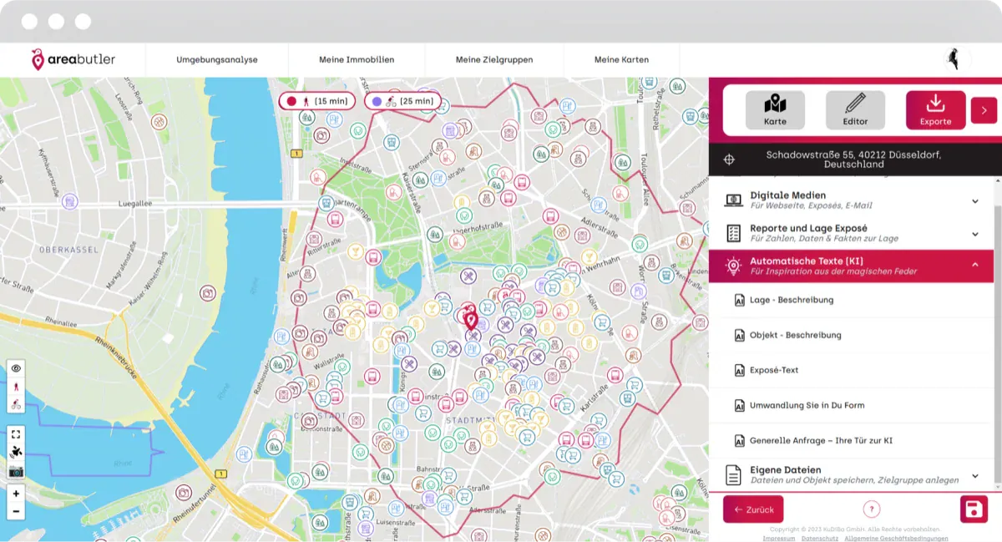Open the Meine Karten menu

(x=621, y=59)
